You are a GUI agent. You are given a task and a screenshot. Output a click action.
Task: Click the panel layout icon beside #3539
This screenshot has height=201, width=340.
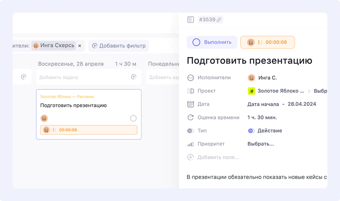190,20
